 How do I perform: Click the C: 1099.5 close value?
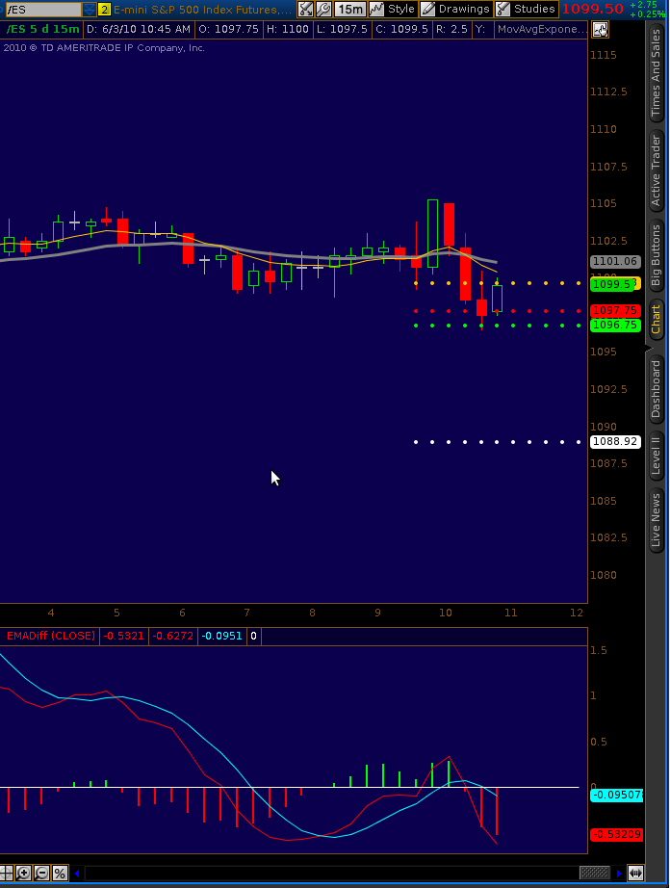401,29
